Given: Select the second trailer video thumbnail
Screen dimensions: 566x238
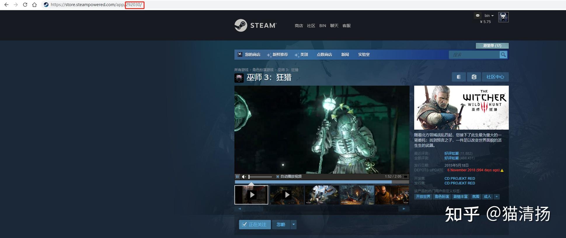Looking at the screenshot, I should 287,195.
